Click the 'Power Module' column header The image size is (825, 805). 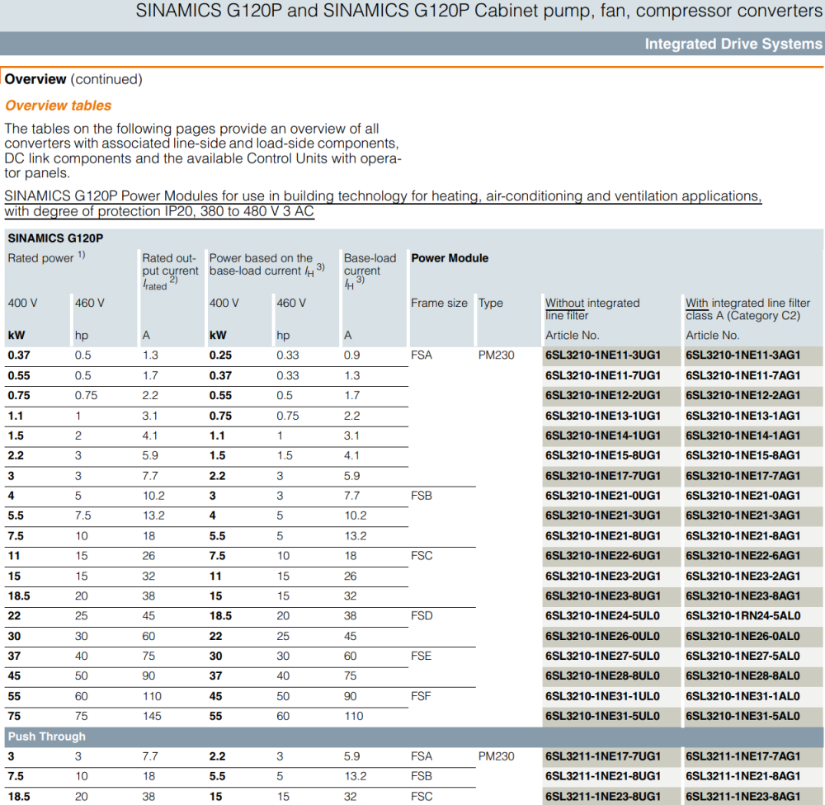click(x=450, y=258)
